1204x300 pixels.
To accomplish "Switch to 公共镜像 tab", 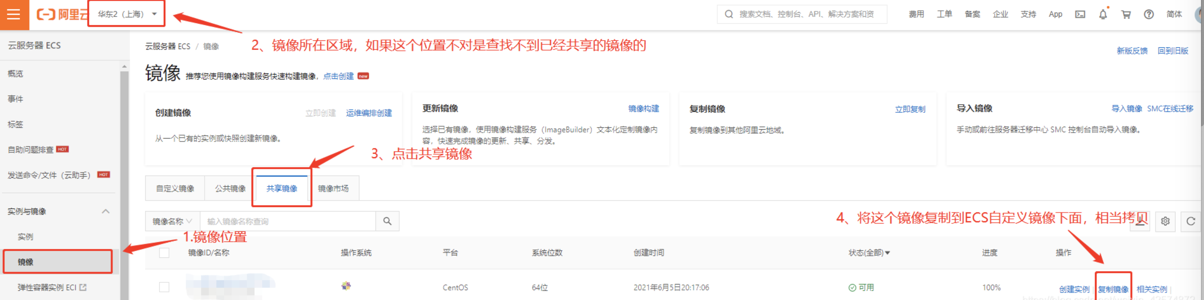I will click(230, 188).
